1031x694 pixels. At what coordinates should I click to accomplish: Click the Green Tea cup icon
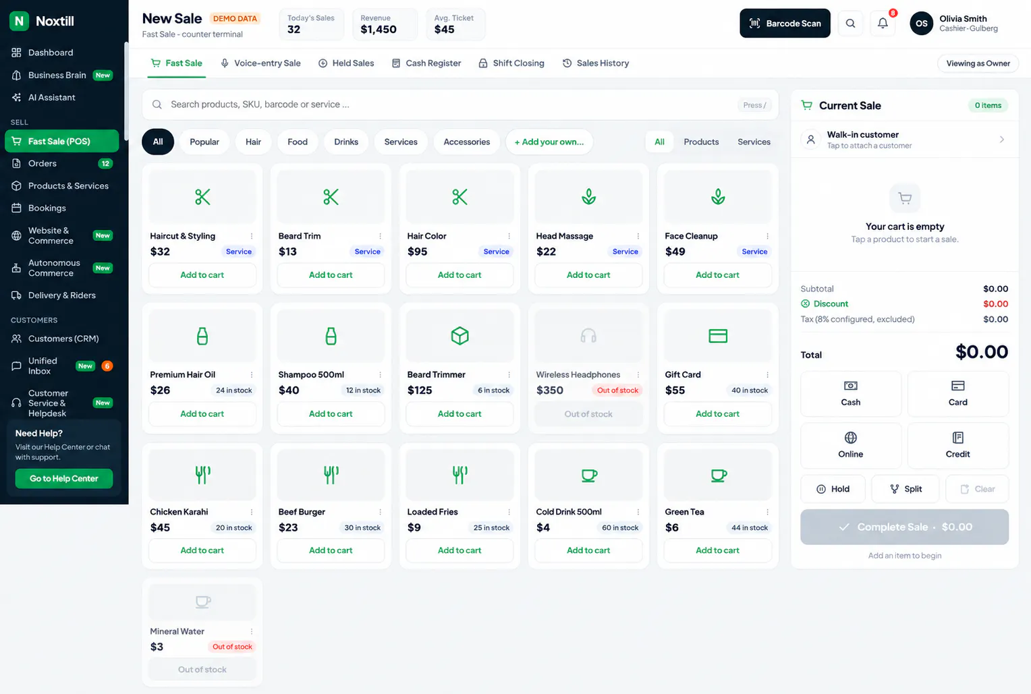(718, 475)
